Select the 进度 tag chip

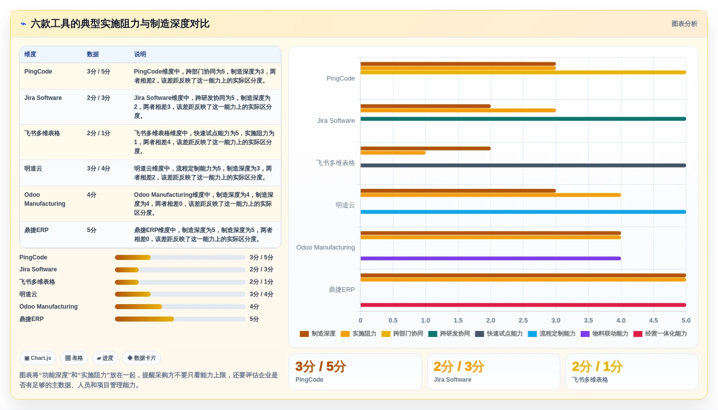pos(105,358)
